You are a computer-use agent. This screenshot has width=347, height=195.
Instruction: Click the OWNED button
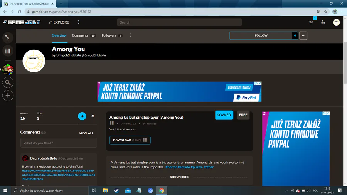point(224,115)
